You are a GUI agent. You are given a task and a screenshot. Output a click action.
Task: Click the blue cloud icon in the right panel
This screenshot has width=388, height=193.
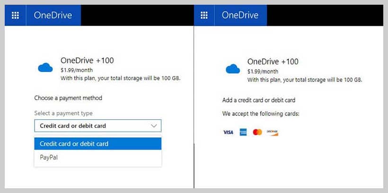coord(233,69)
